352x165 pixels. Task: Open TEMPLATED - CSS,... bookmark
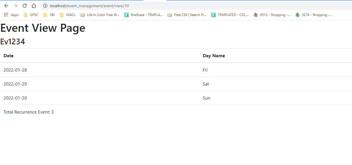pos(230,15)
